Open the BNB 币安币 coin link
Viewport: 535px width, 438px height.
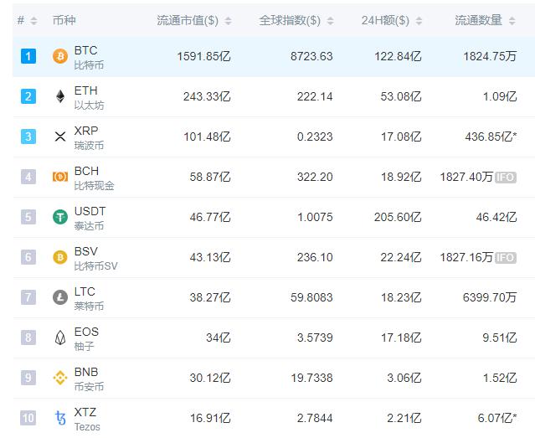click(89, 379)
